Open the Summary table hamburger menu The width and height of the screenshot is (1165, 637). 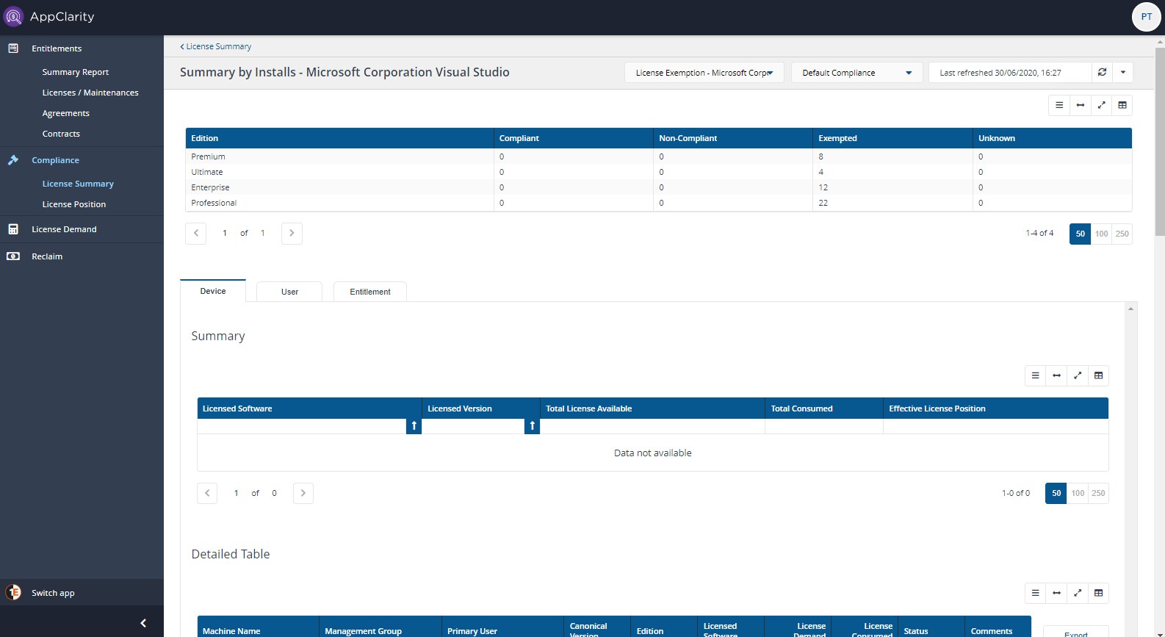[x=1036, y=375]
